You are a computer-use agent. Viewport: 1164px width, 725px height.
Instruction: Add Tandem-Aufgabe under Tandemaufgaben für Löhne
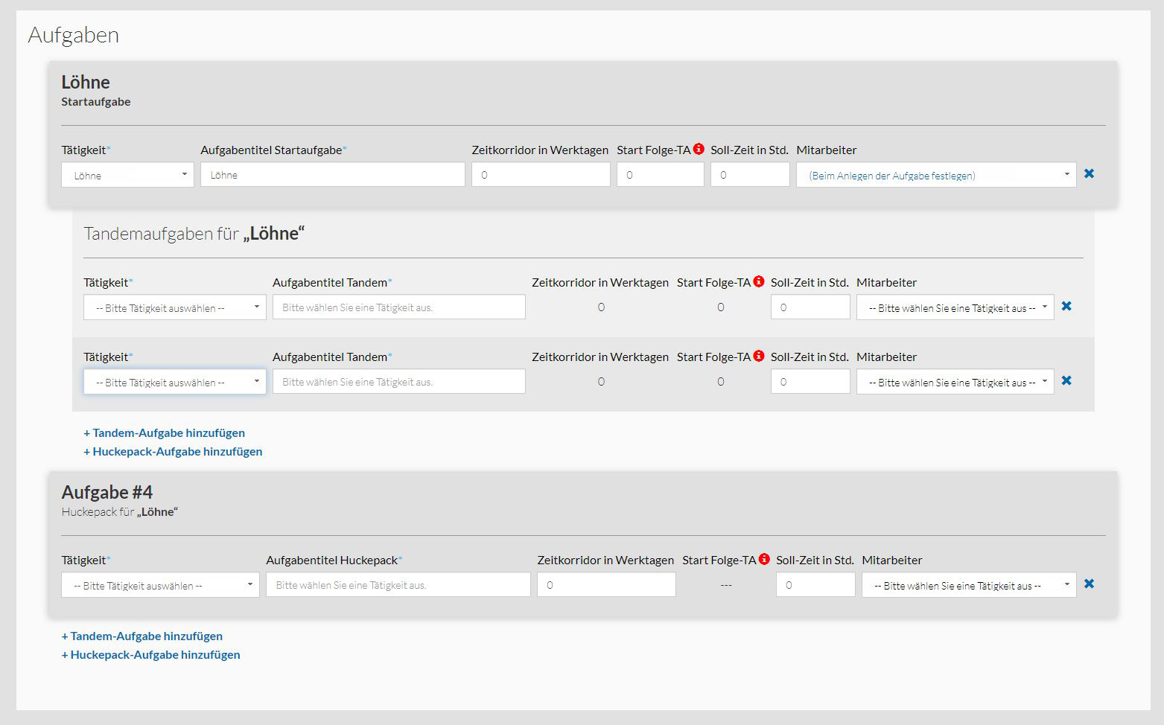click(164, 432)
